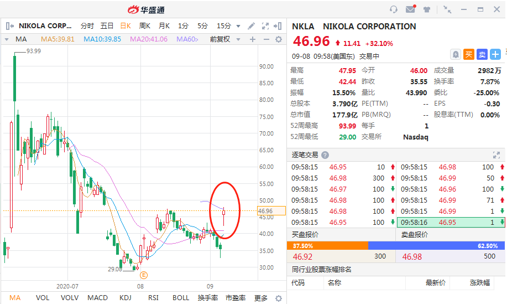Viewport: 507px width, 304px height.
Task: Sort by 代码 column header
Action: [298, 282]
